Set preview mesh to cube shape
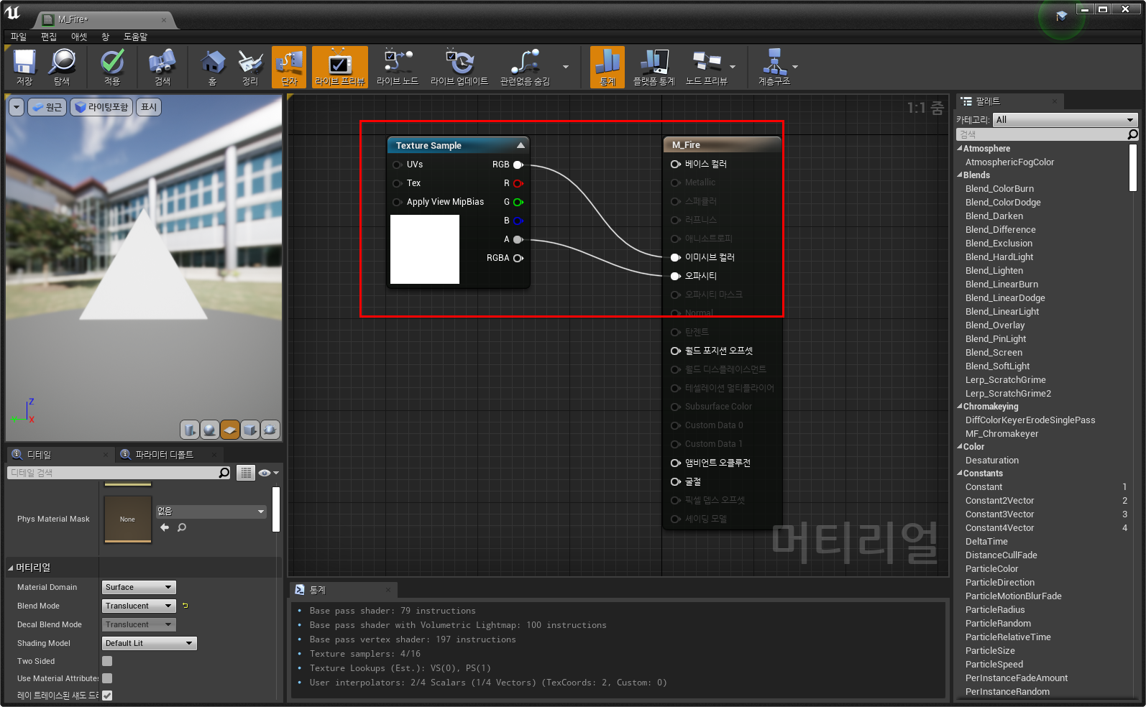Screen dimensions: 1146x707 (250, 430)
